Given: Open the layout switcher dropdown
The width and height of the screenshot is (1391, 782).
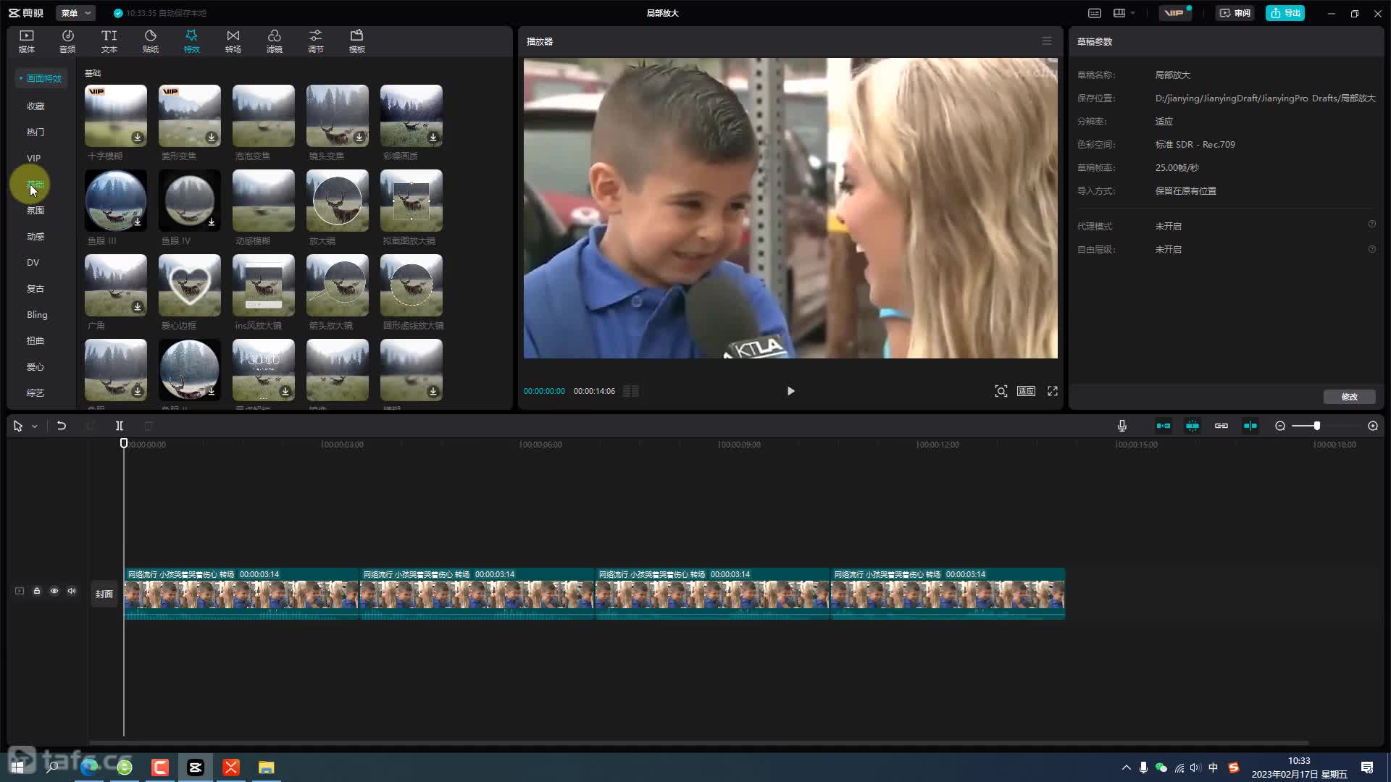Looking at the screenshot, I should (x=1124, y=13).
